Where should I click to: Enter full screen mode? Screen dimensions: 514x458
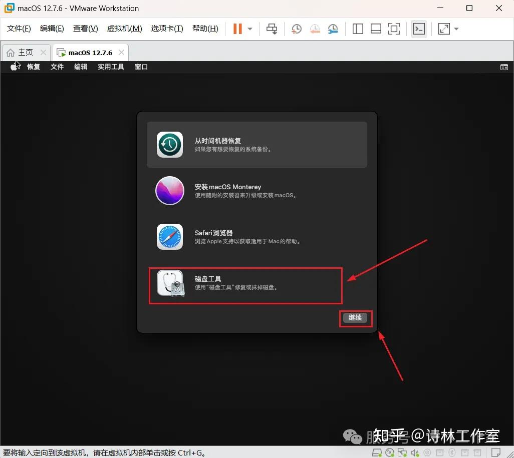pos(394,29)
